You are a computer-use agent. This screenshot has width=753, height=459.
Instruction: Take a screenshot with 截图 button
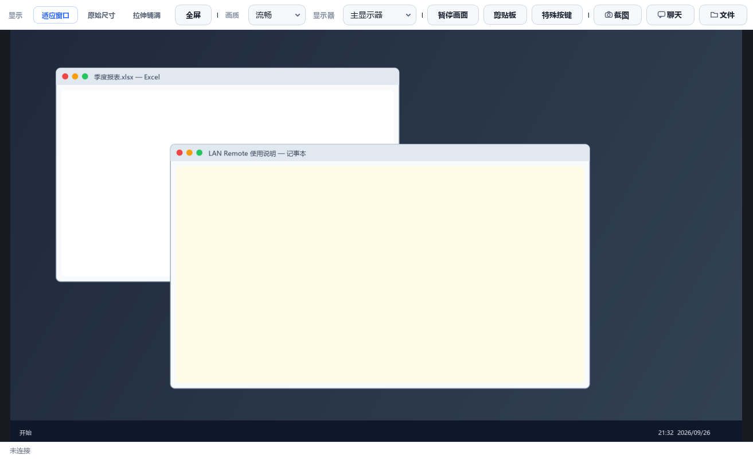[x=618, y=15]
